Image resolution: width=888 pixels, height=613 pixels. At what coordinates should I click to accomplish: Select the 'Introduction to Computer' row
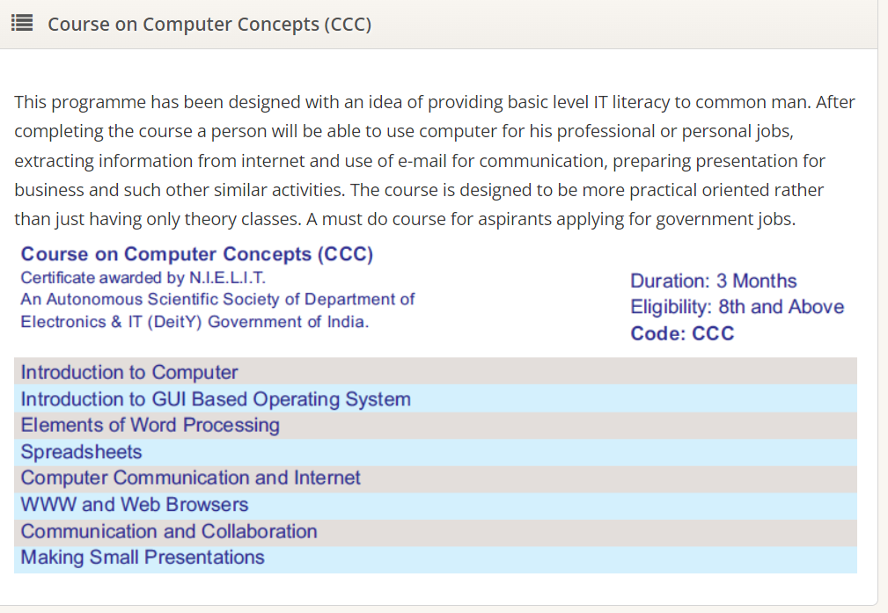(129, 372)
